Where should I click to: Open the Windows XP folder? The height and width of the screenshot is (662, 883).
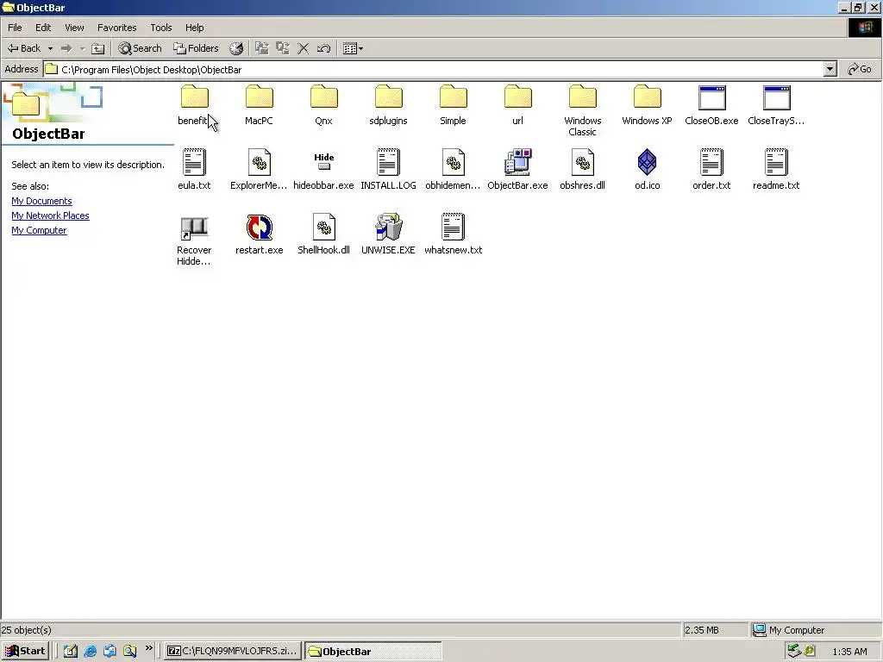click(647, 98)
